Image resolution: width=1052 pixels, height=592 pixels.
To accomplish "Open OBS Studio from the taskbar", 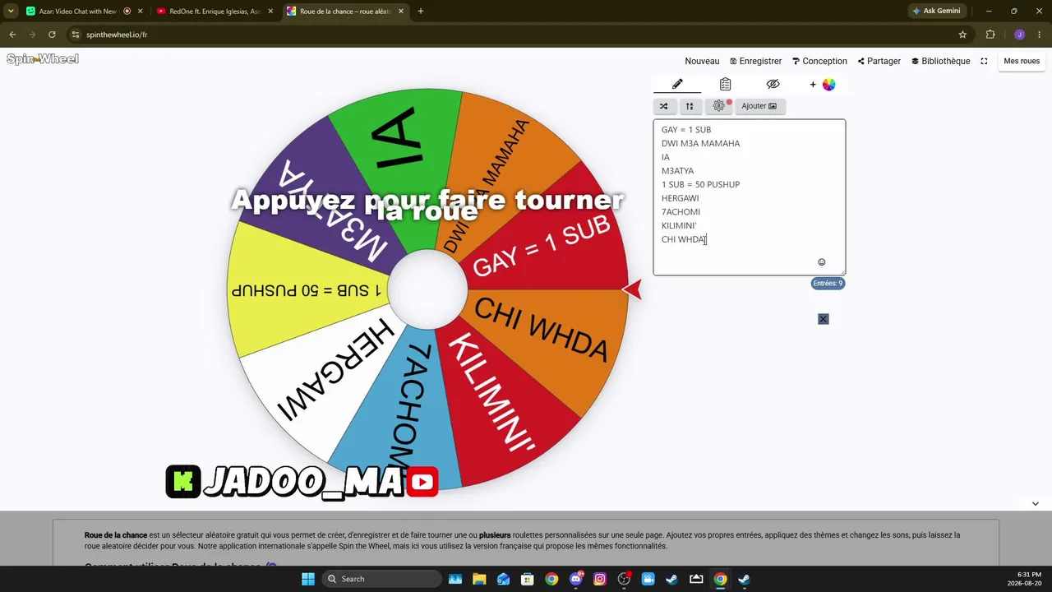I will coord(624,579).
